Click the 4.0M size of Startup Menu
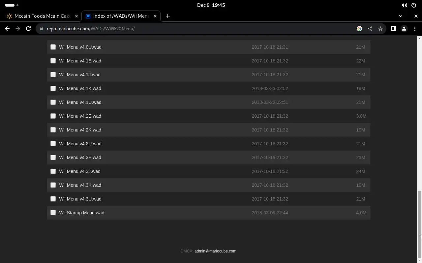422x263 pixels. click(361, 213)
